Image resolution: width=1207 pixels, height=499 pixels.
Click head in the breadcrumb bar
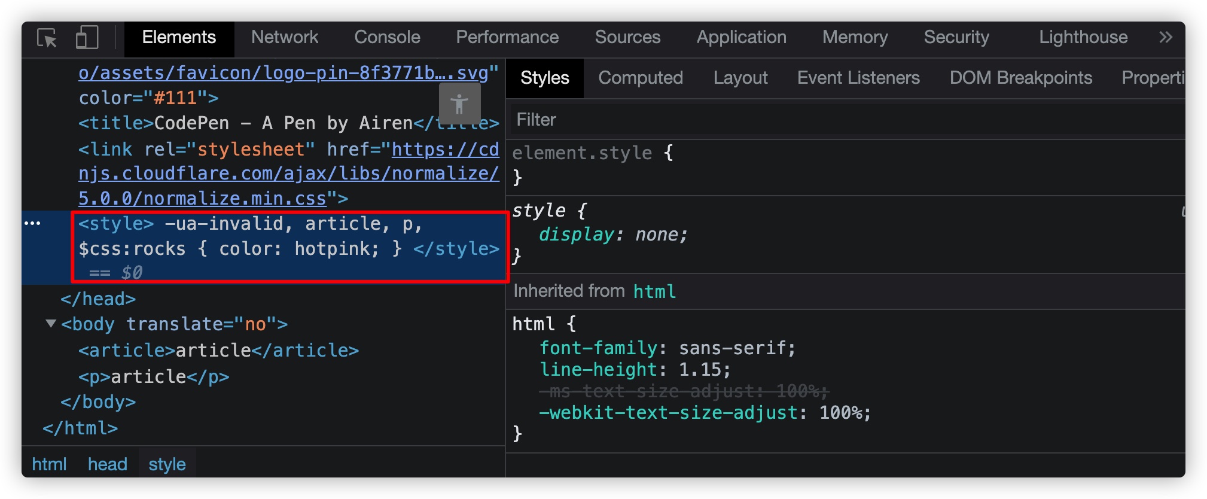click(108, 464)
